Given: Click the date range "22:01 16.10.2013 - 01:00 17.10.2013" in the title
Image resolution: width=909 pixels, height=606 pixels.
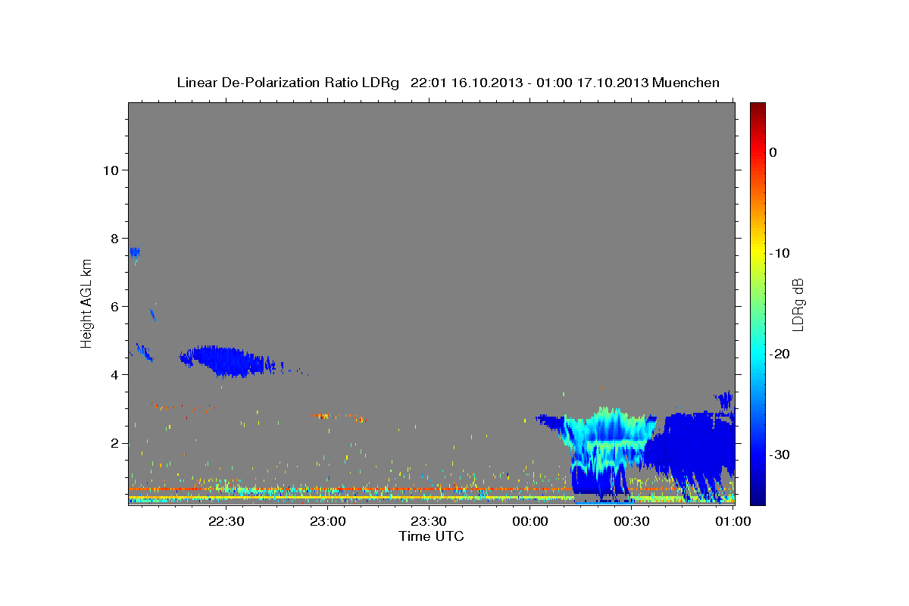Looking at the screenshot, I should click(x=529, y=83).
